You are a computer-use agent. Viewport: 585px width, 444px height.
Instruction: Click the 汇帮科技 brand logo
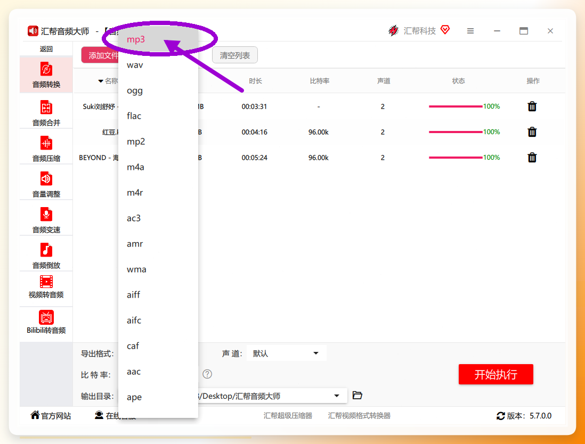point(393,30)
